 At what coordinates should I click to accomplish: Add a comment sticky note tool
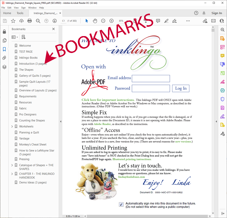(158, 21)
